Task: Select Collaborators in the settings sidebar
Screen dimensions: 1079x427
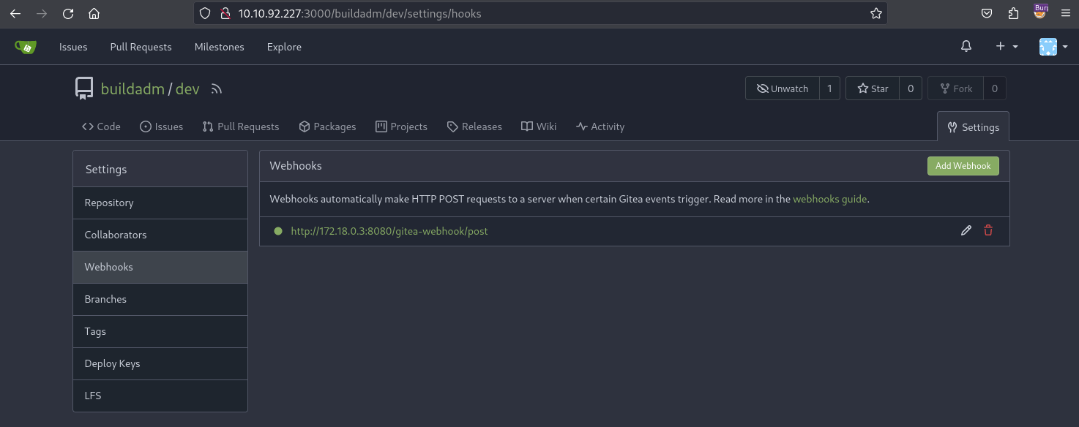Action: tap(160, 235)
